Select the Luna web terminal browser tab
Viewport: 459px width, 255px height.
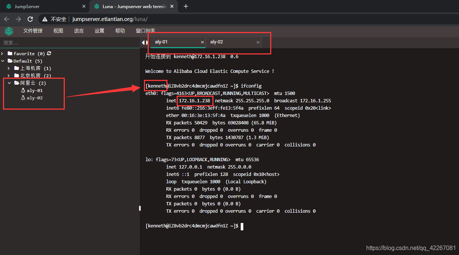(x=133, y=6)
